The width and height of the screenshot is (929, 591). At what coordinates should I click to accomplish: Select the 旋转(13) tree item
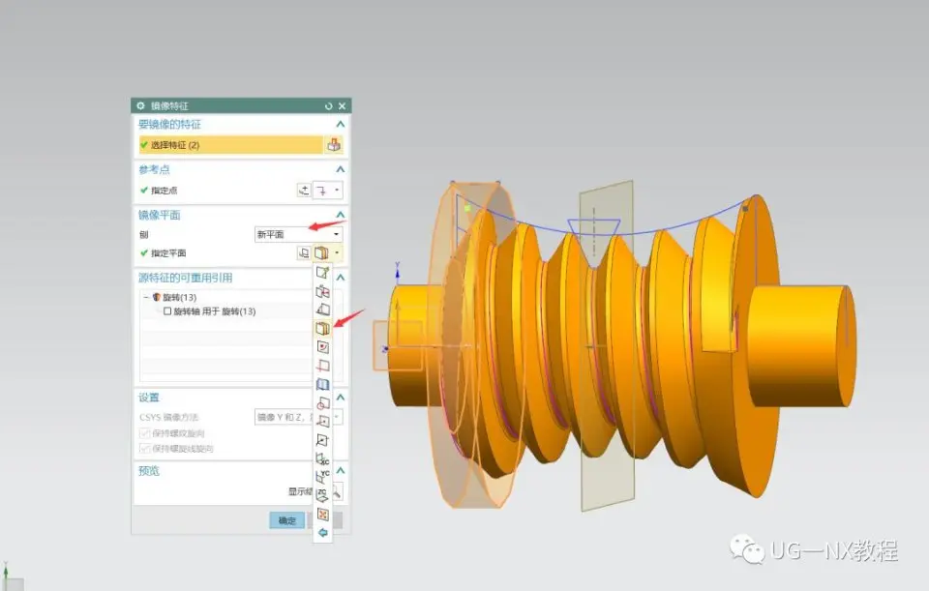[180, 297]
